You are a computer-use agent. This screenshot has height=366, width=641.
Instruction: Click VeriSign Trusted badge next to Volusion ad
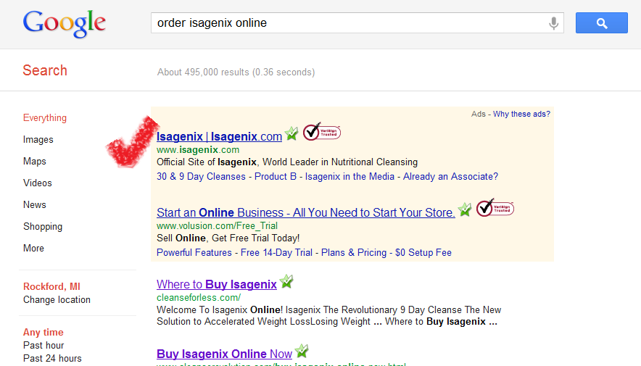(x=495, y=208)
